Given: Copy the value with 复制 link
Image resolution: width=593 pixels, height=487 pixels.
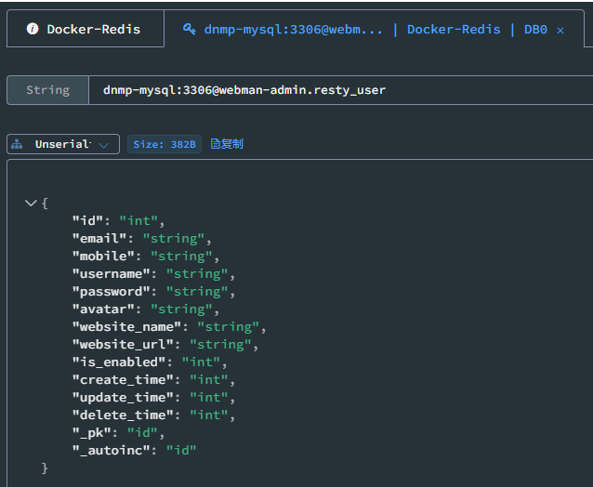Looking at the screenshot, I should click(x=227, y=144).
